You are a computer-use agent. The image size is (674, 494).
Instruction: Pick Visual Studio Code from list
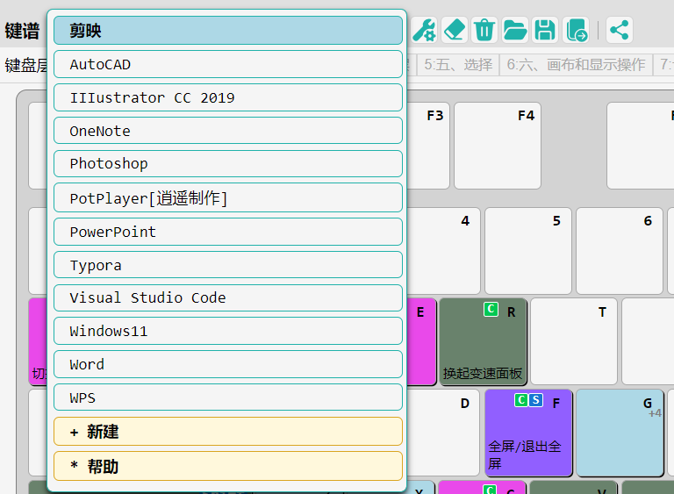click(228, 297)
